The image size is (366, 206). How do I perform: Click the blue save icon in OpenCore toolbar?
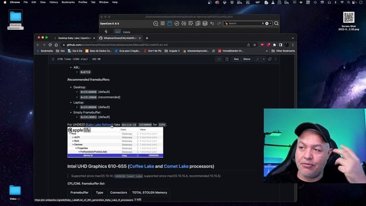pos(170,23)
